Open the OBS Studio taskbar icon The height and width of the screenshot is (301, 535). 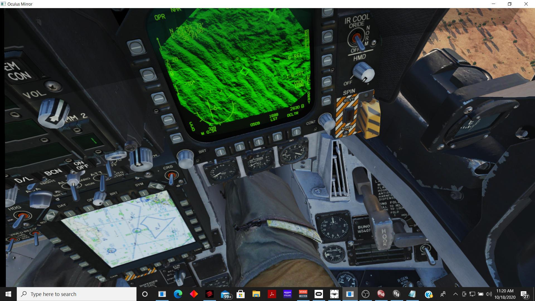[365, 294]
